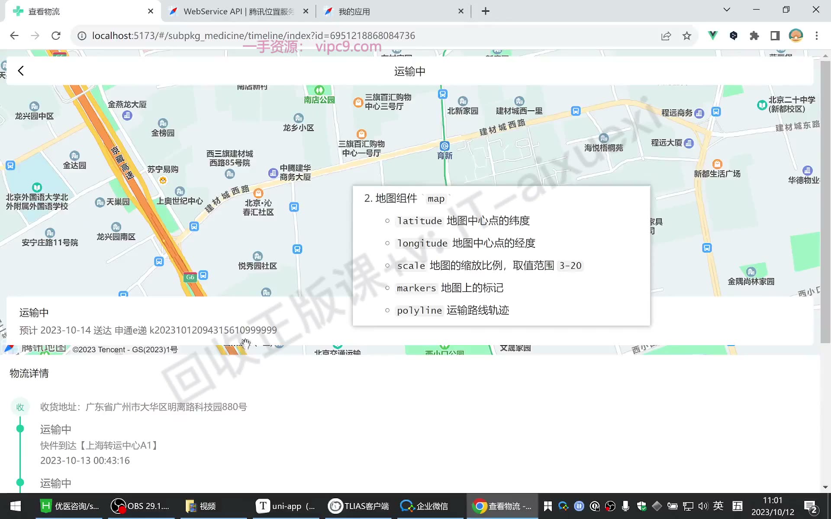The image size is (831, 519).
Task: Click the 中腾建华商务大厦 marker
Action: click(x=273, y=173)
